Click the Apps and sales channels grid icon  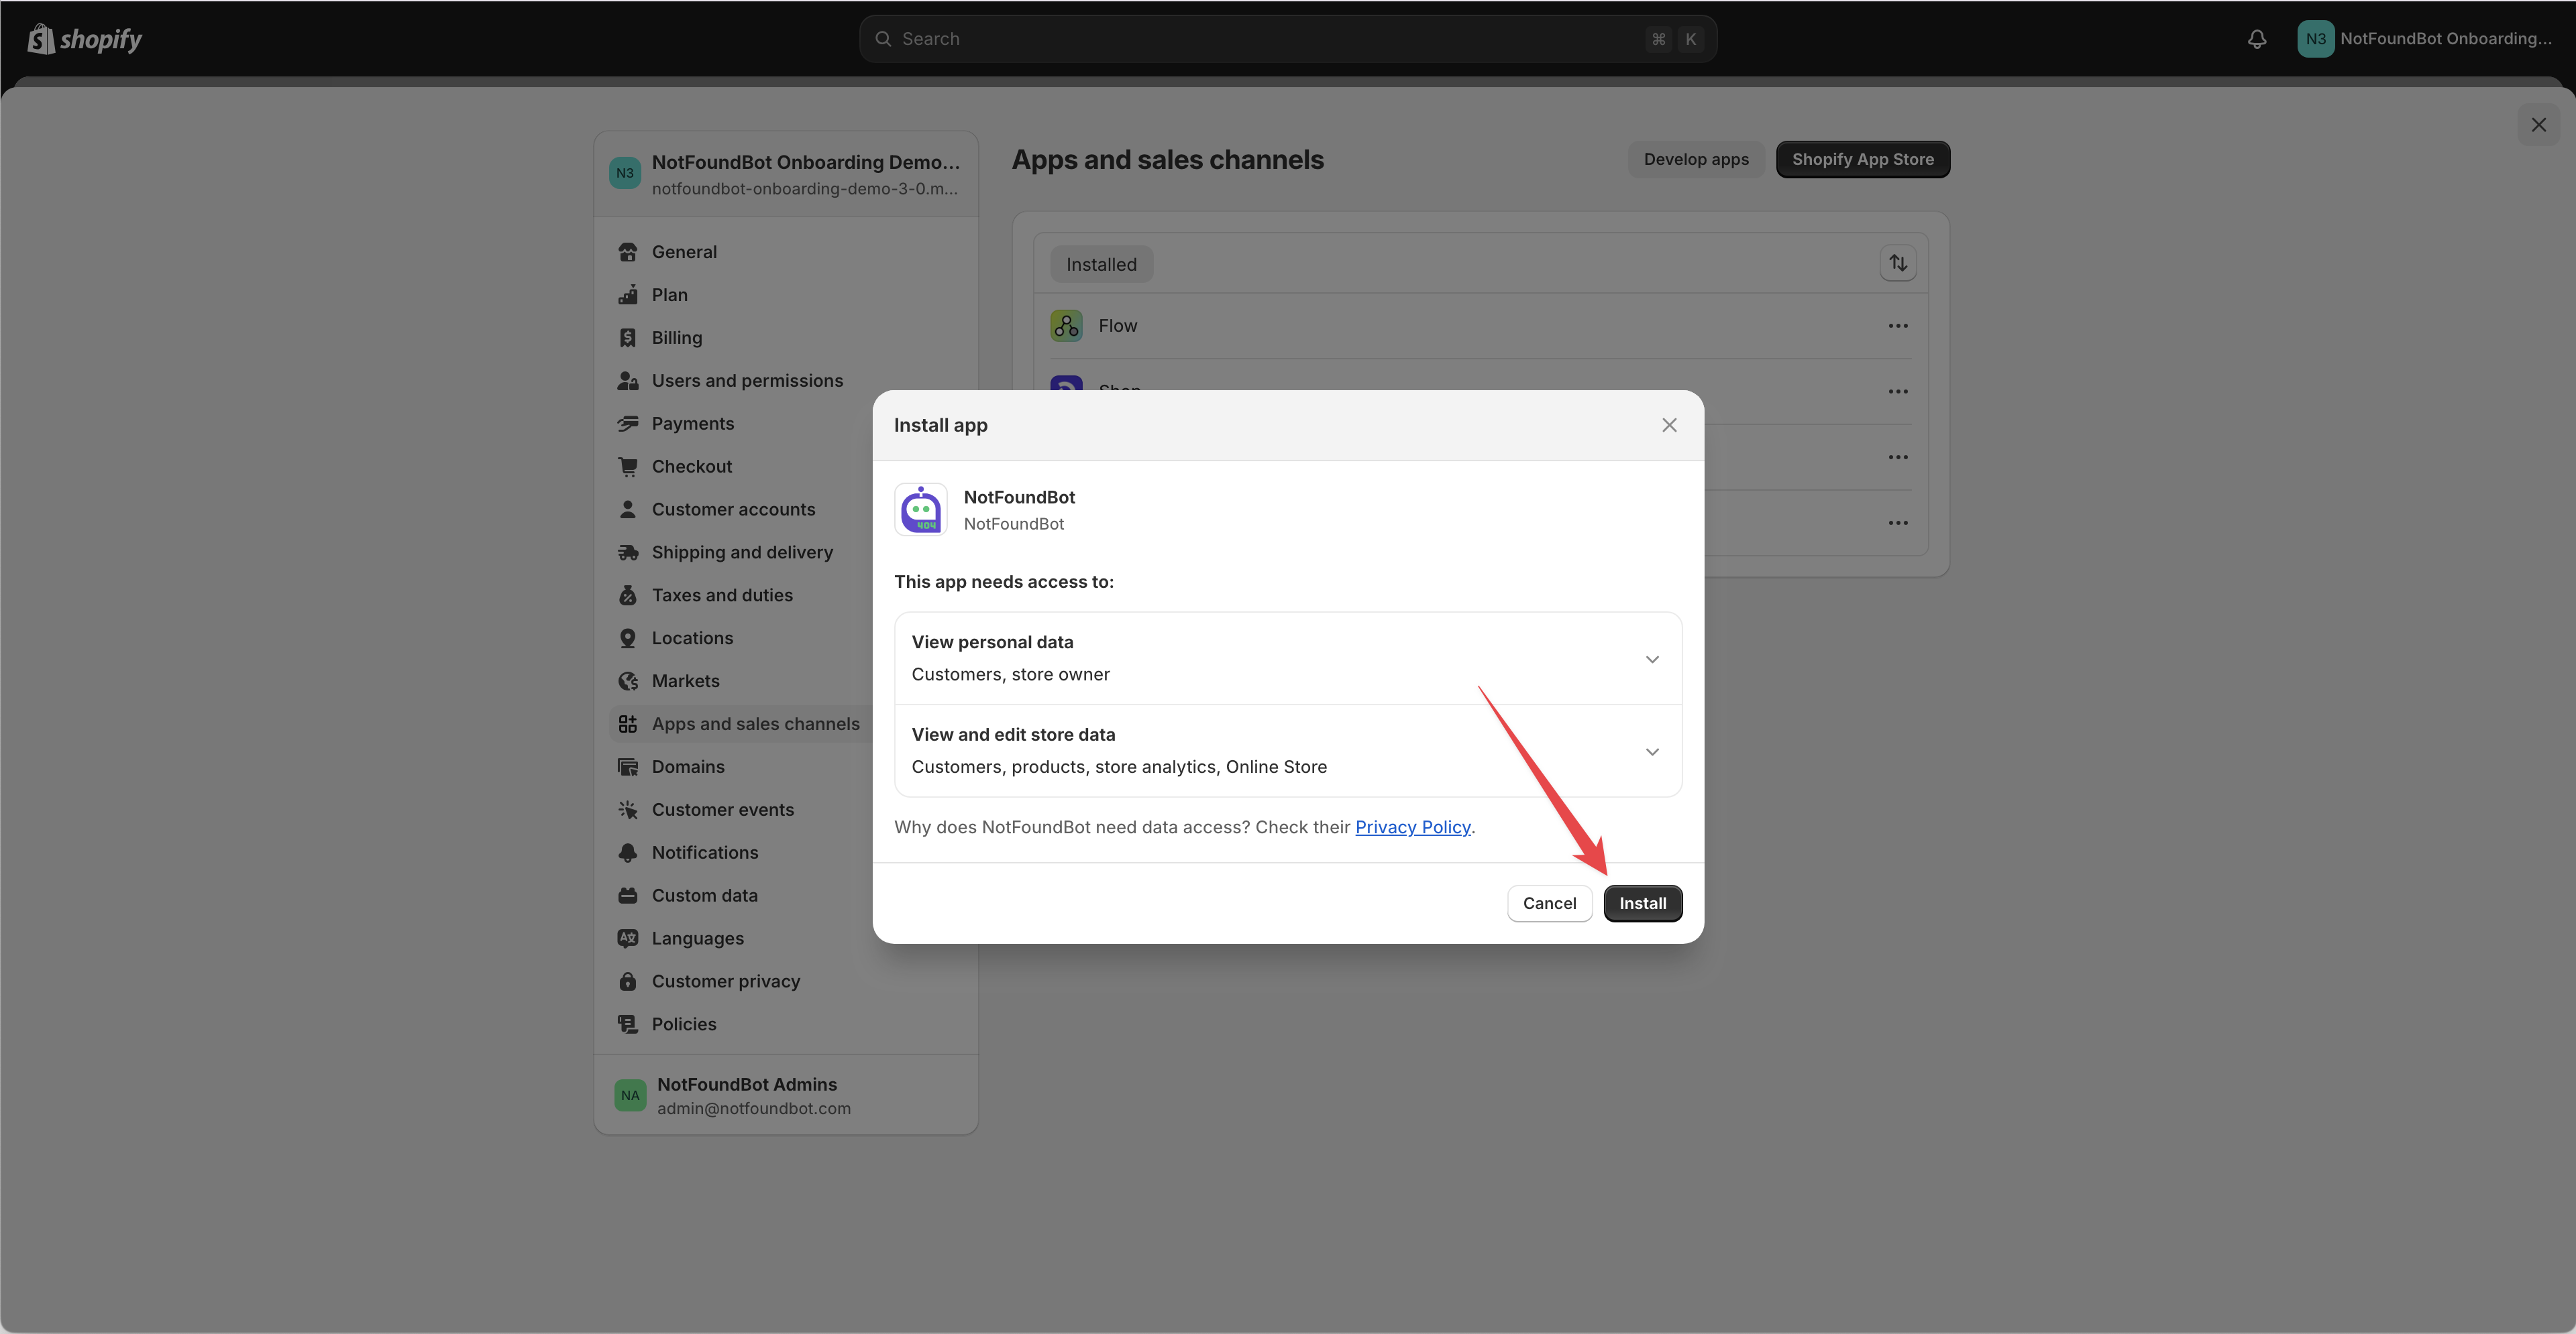click(628, 725)
